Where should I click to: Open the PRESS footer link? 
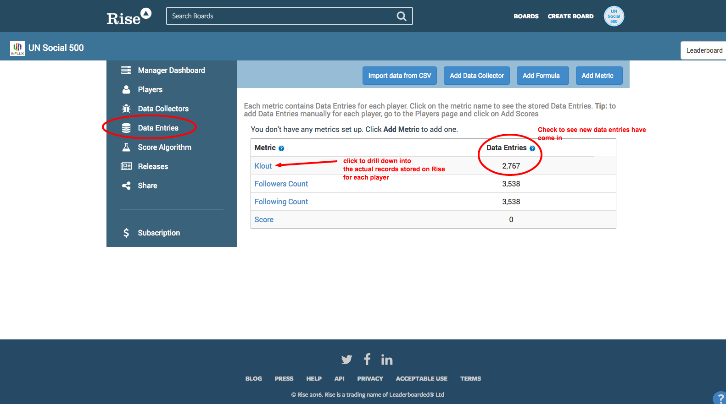[x=284, y=378]
